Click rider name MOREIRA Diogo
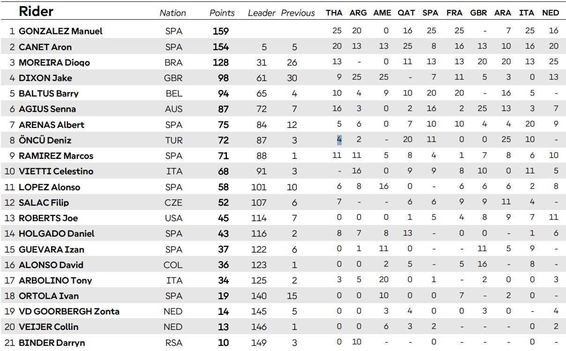566x351 pixels. coord(54,63)
